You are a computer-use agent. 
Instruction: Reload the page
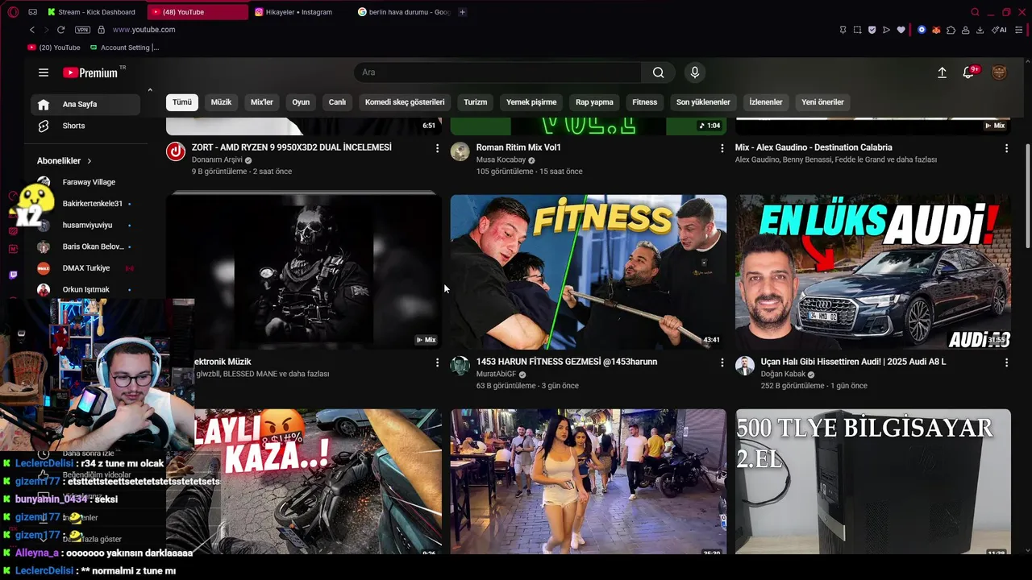click(x=60, y=30)
